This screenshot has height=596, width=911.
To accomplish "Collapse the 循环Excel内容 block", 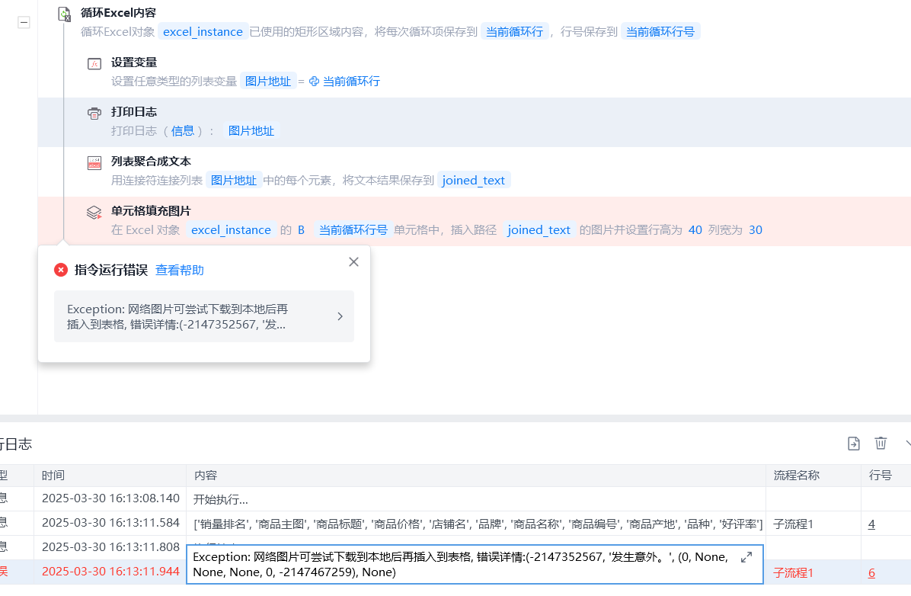I will pos(24,23).
